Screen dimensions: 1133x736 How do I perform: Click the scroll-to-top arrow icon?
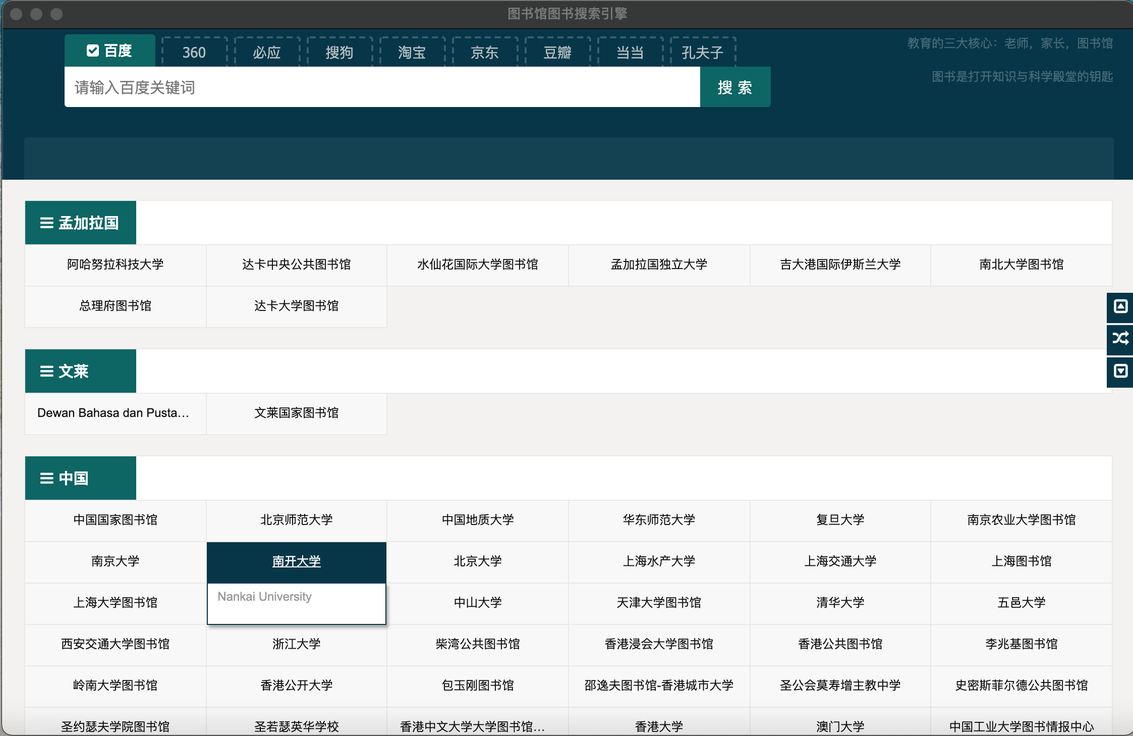(x=1120, y=306)
